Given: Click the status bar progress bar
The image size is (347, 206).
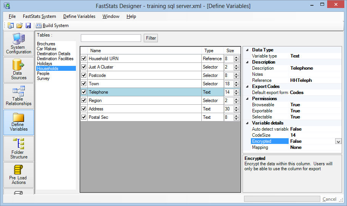Looking at the screenshot, I should coord(282,199).
